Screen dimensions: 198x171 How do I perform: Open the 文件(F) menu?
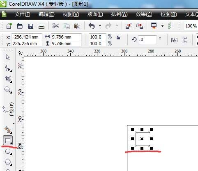22,14
